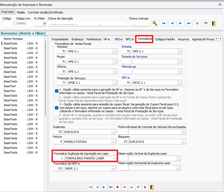Click the orange plus icon to add record
224x192 pixels.
pyautogui.click(x=118, y=187)
